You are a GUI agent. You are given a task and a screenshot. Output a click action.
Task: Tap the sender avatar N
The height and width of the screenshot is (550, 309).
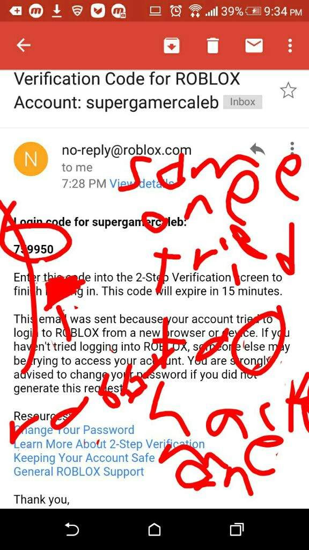click(31, 159)
